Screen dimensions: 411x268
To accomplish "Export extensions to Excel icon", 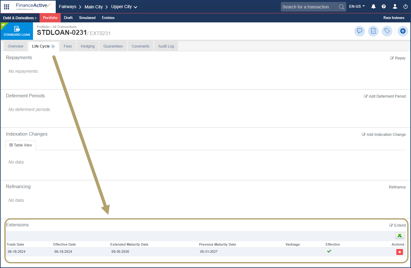I will [x=399, y=236].
